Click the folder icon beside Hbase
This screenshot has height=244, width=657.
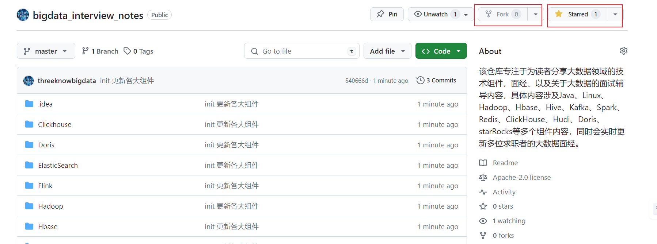pos(29,226)
